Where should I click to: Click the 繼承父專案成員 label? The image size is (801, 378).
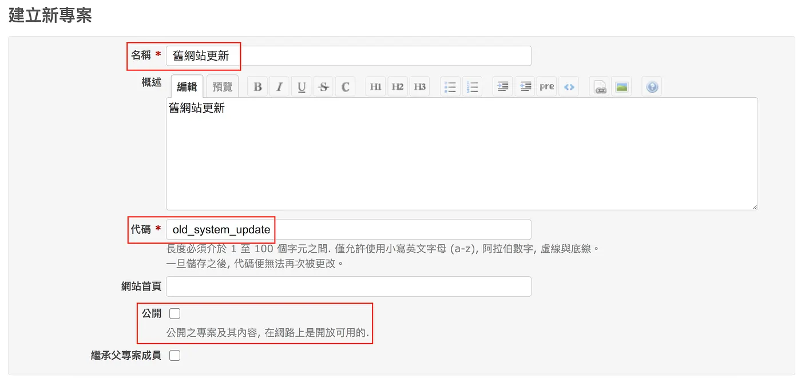coord(126,356)
